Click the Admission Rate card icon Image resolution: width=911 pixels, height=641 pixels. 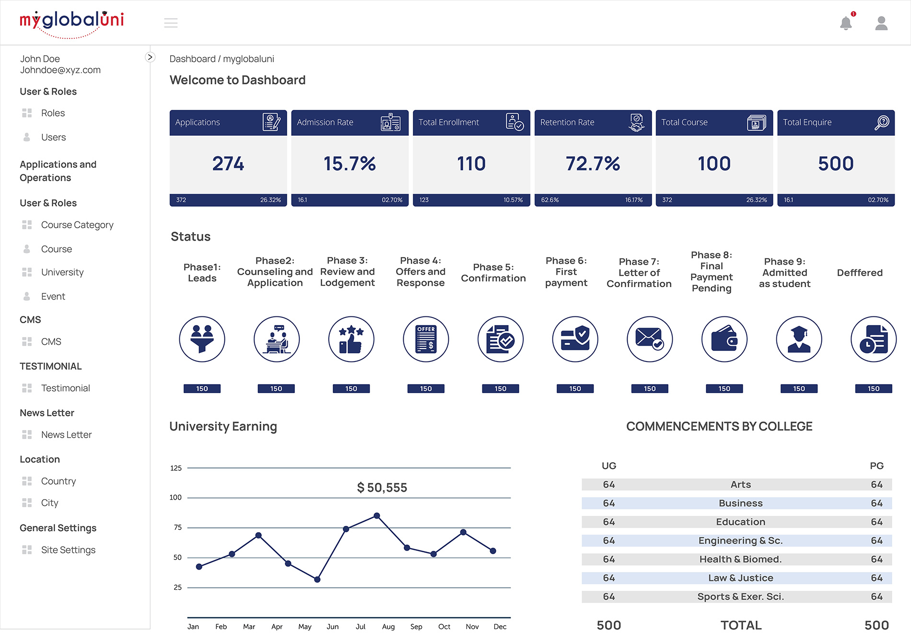391,122
